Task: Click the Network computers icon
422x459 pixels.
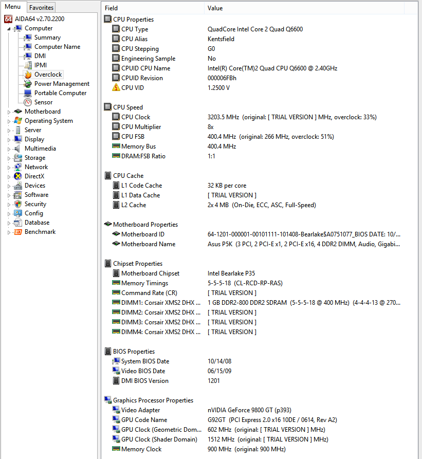Action: pyautogui.click(x=18, y=167)
